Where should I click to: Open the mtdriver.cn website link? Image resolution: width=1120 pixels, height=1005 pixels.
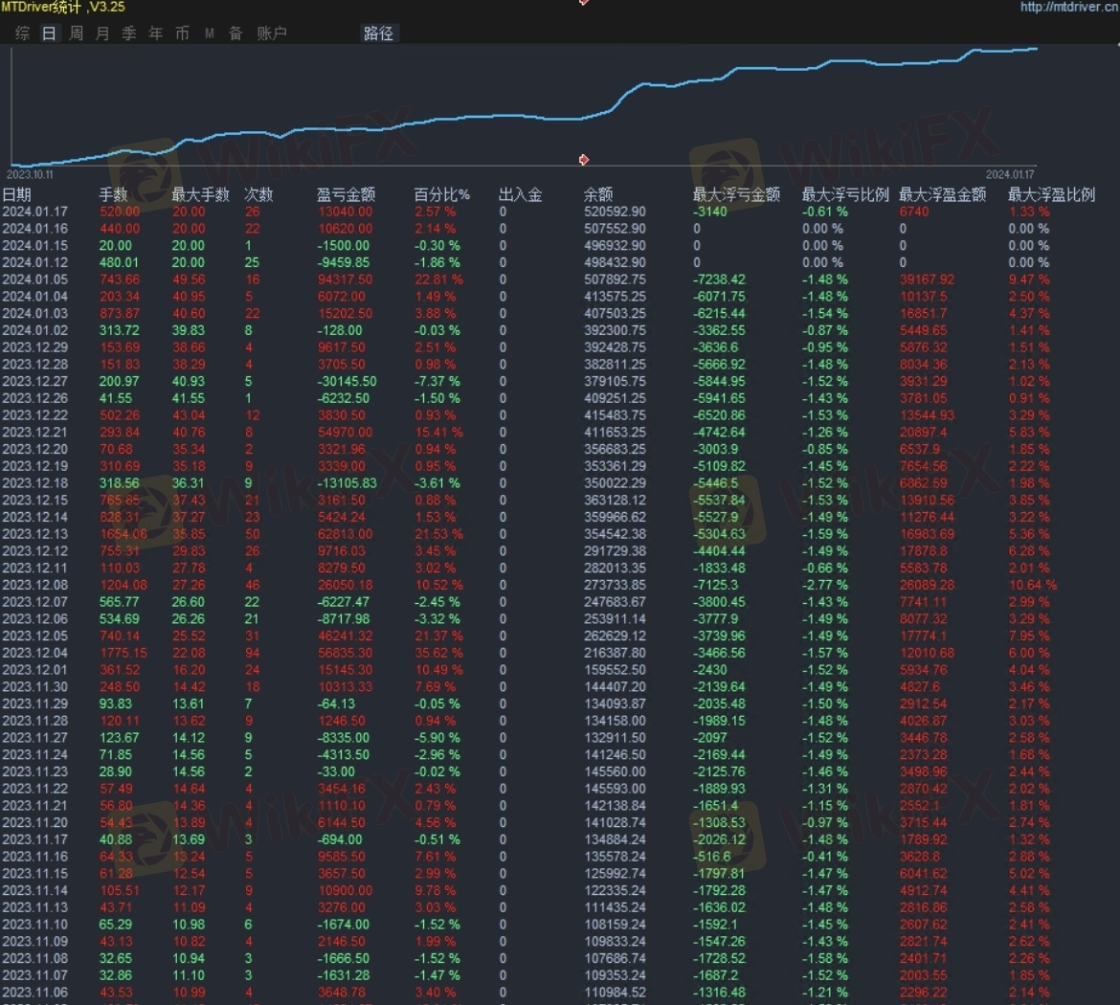point(1069,7)
